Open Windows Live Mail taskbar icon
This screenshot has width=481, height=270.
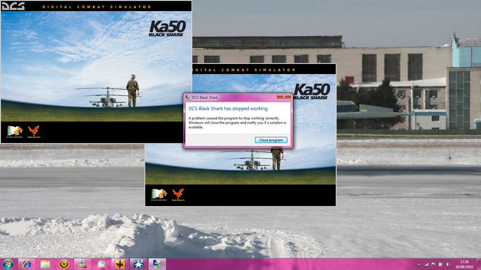[x=101, y=264]
